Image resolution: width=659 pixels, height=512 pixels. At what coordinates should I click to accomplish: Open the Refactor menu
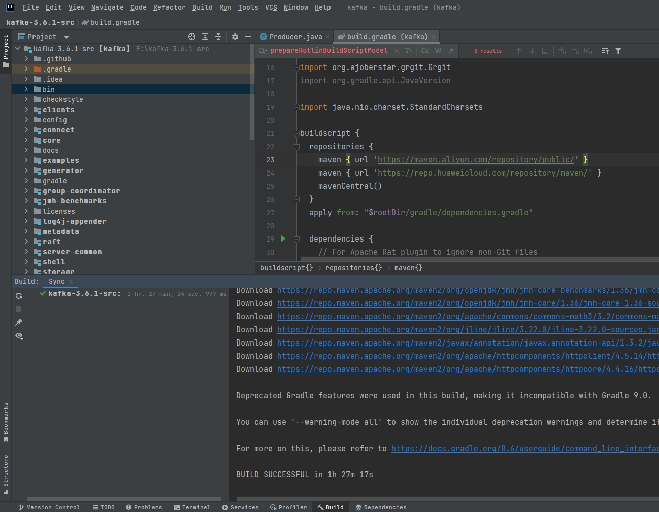click(169, 7)
